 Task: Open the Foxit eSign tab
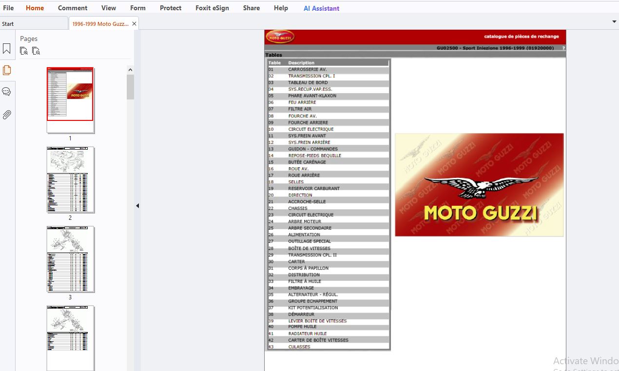click(212, 8)
